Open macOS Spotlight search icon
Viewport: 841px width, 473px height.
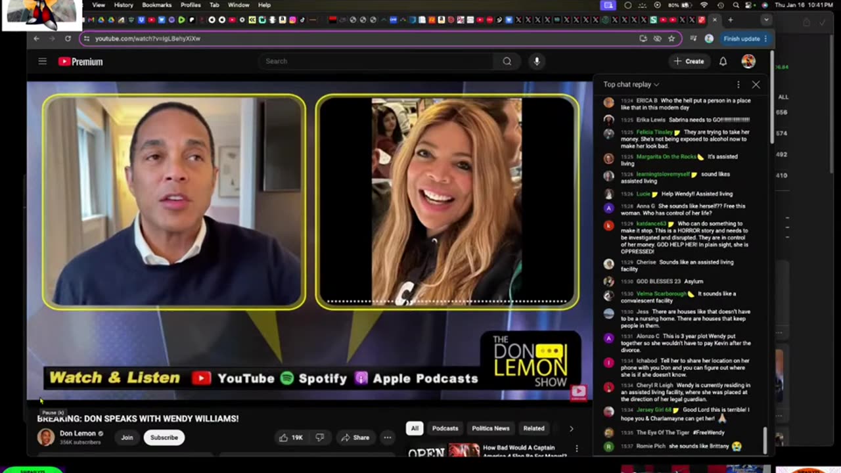coord(736,5)
